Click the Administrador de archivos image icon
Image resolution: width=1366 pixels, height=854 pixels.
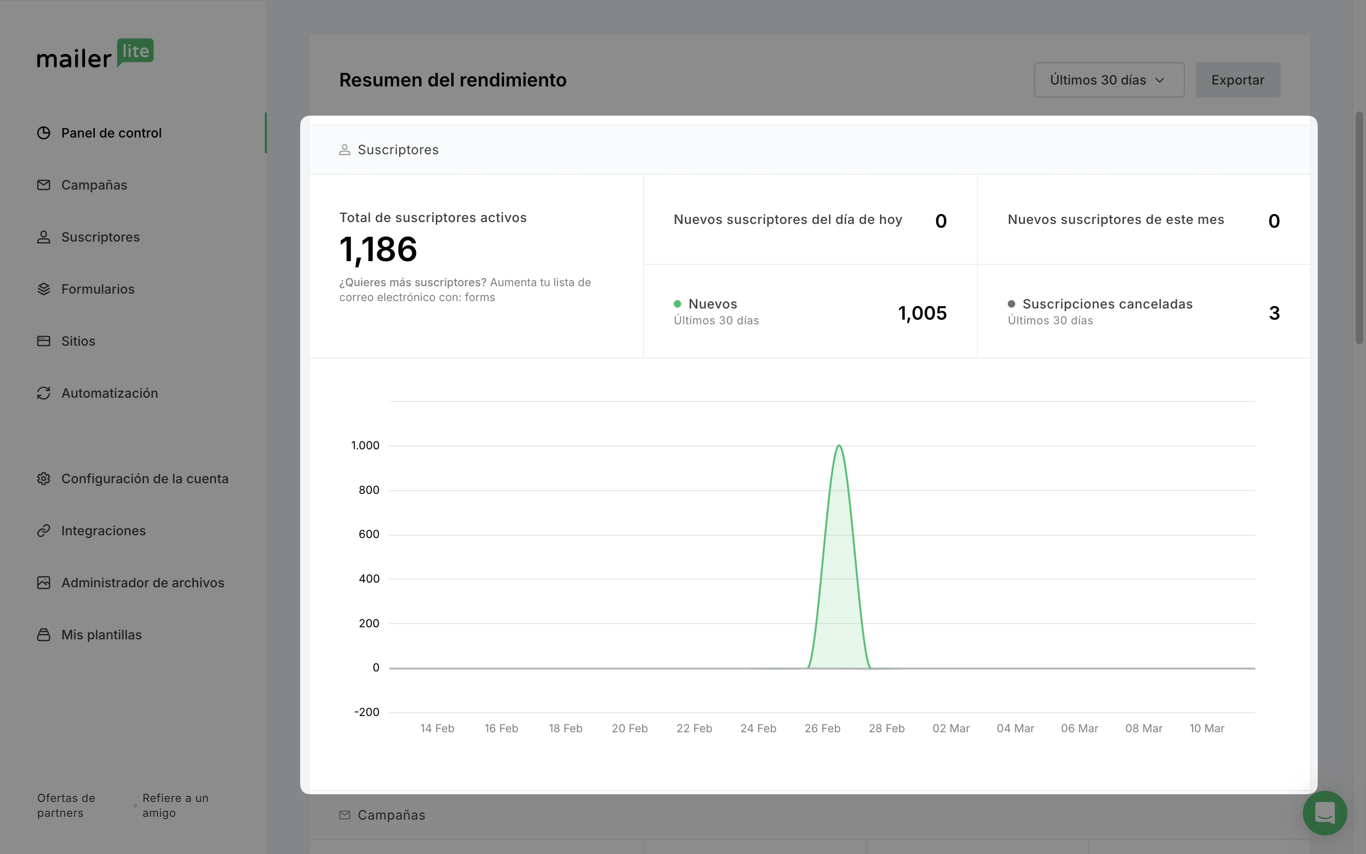(44, 582)
